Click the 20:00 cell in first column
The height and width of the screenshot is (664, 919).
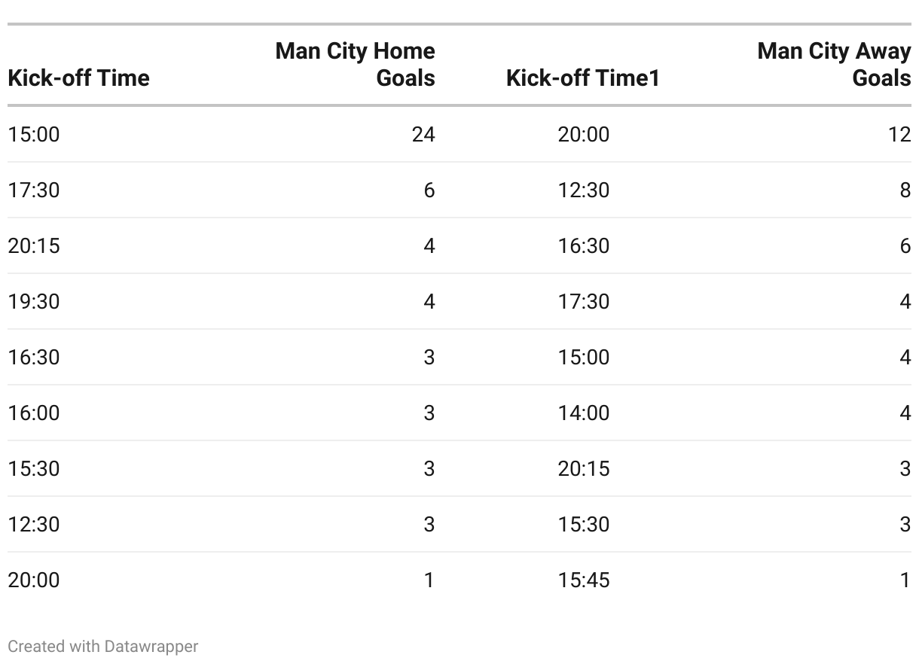pos(34,580)
